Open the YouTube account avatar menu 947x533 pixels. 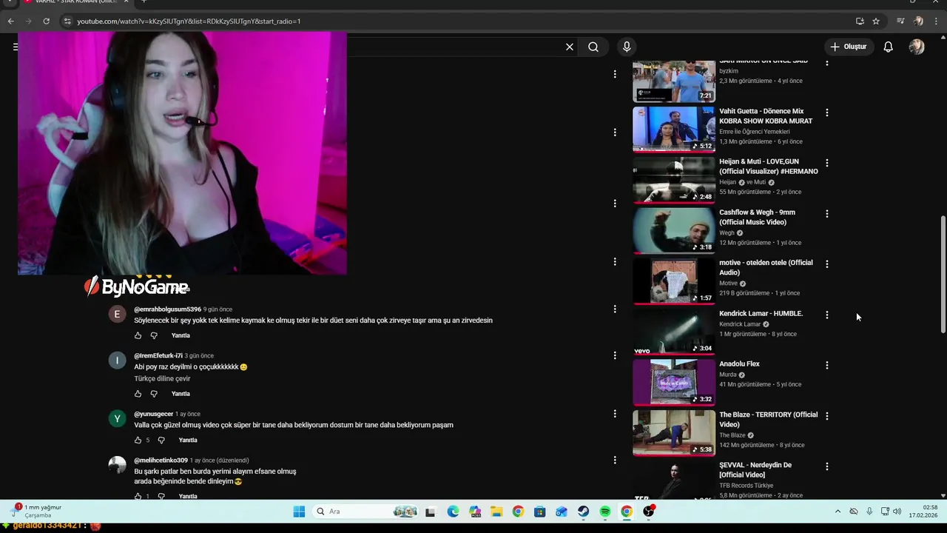tap(917, 47)
